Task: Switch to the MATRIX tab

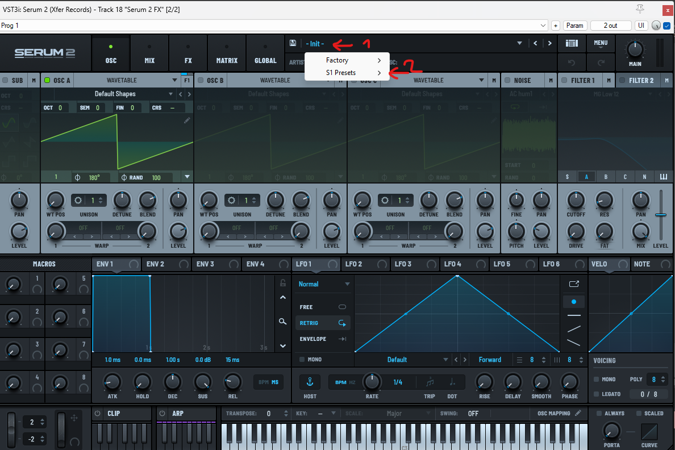Action: pyautogui.click(x=227, y=53)
